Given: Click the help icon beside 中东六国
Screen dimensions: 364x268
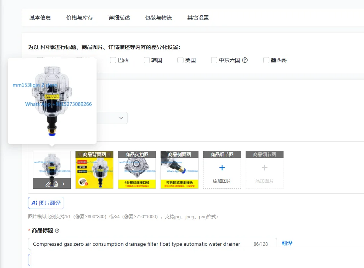Looking at the screenshot, I should [x=245, y=60].
